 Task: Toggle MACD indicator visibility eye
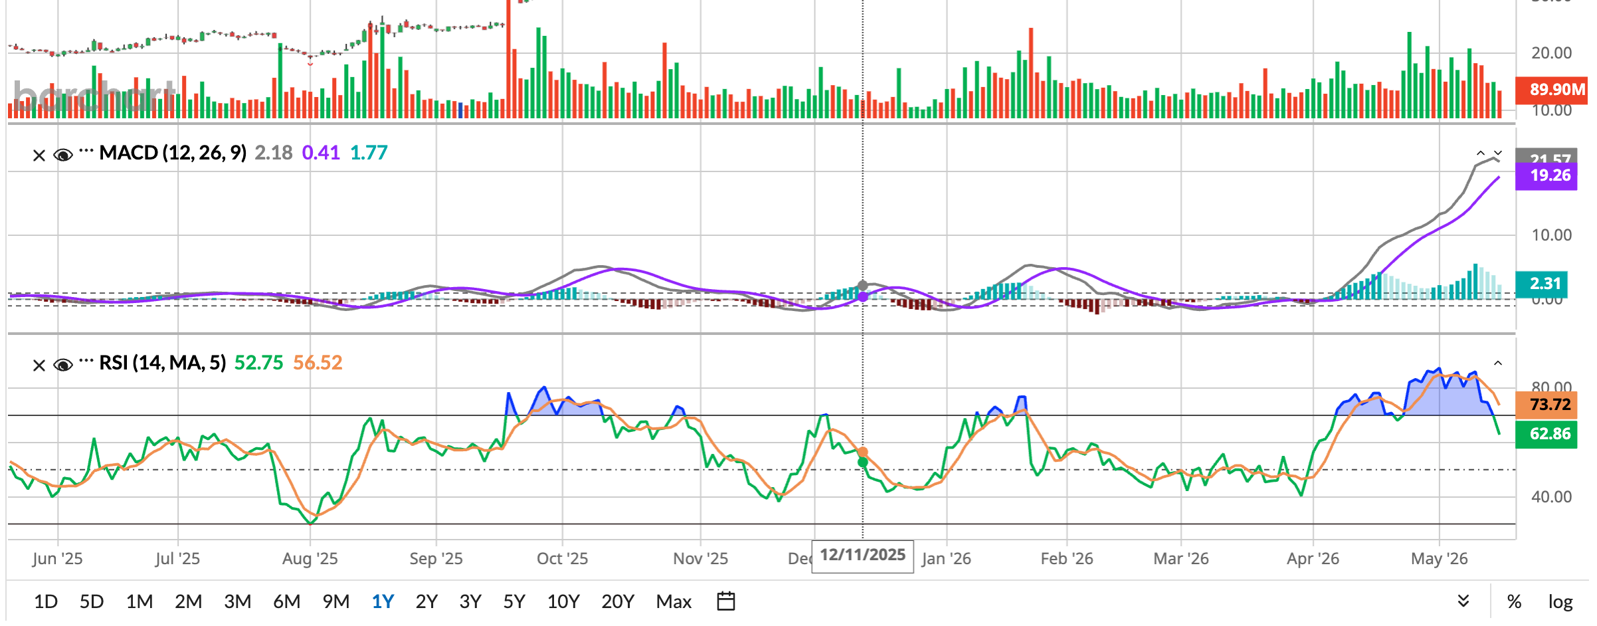point(63,156)
